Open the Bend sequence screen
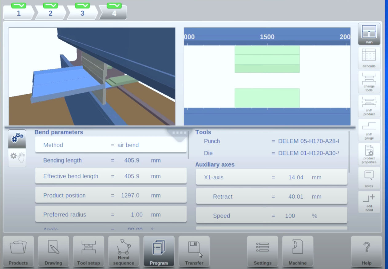 [x=124, y=251]
